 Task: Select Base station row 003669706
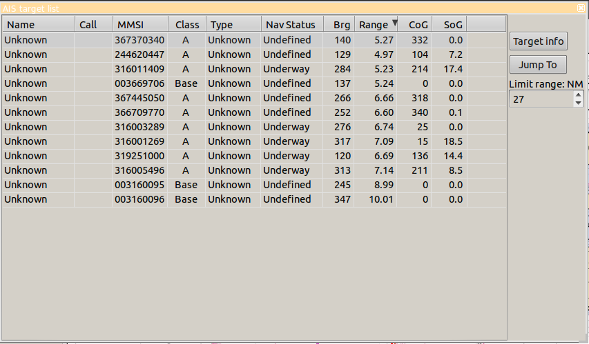(139, 83)
